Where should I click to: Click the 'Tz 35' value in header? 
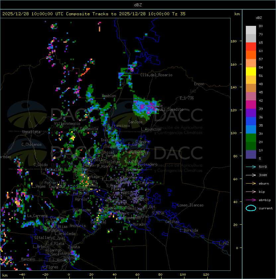point(179,14)
